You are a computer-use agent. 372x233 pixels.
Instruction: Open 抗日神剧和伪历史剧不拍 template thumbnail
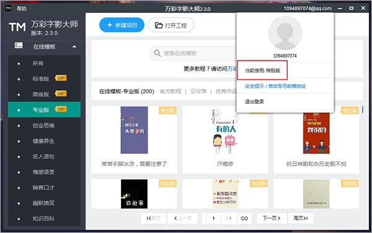316,133
